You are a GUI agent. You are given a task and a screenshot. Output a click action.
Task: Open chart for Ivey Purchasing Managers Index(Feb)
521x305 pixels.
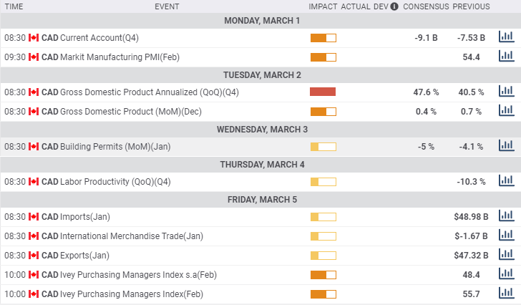506,294
